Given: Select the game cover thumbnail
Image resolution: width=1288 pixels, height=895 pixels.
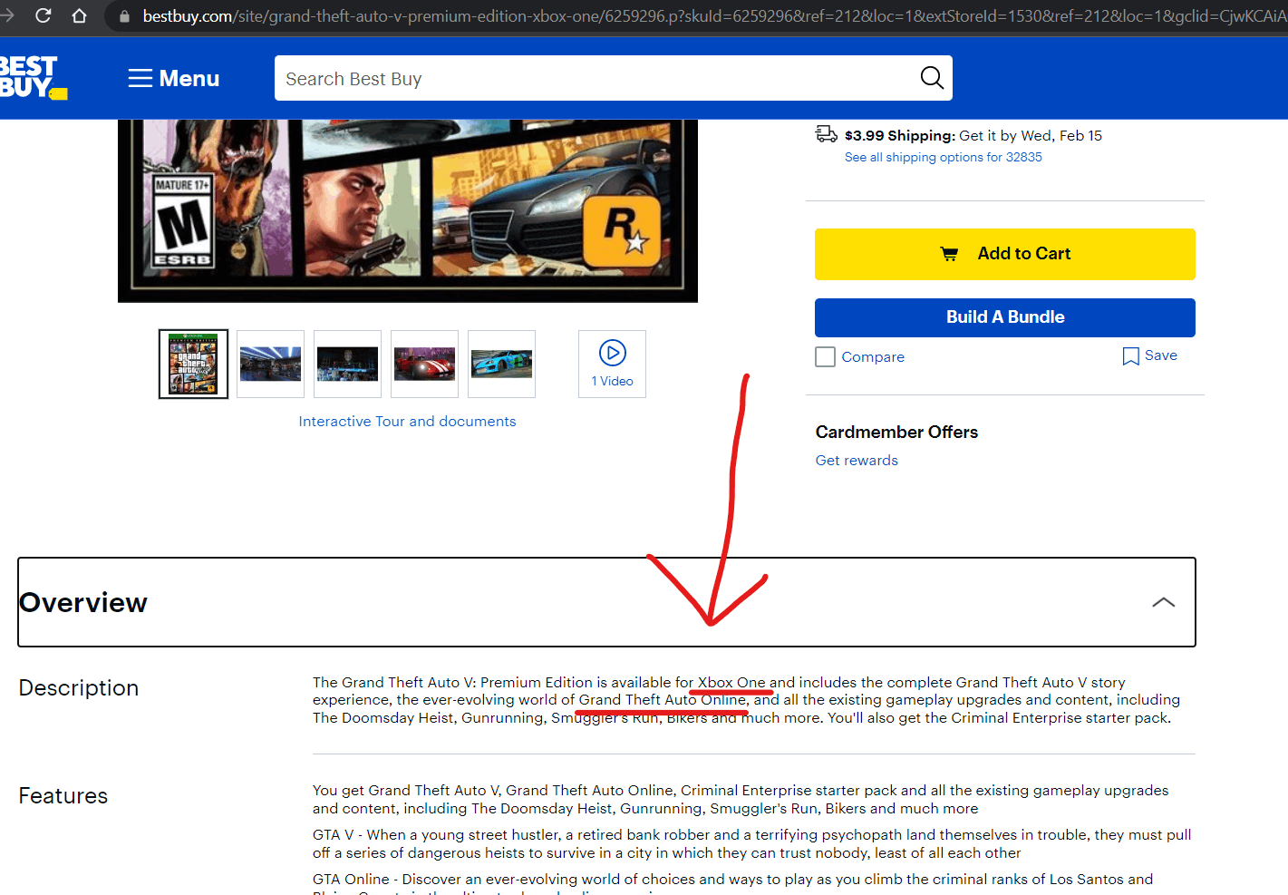Looking at the screenshot, I should [x=194, y=364].
